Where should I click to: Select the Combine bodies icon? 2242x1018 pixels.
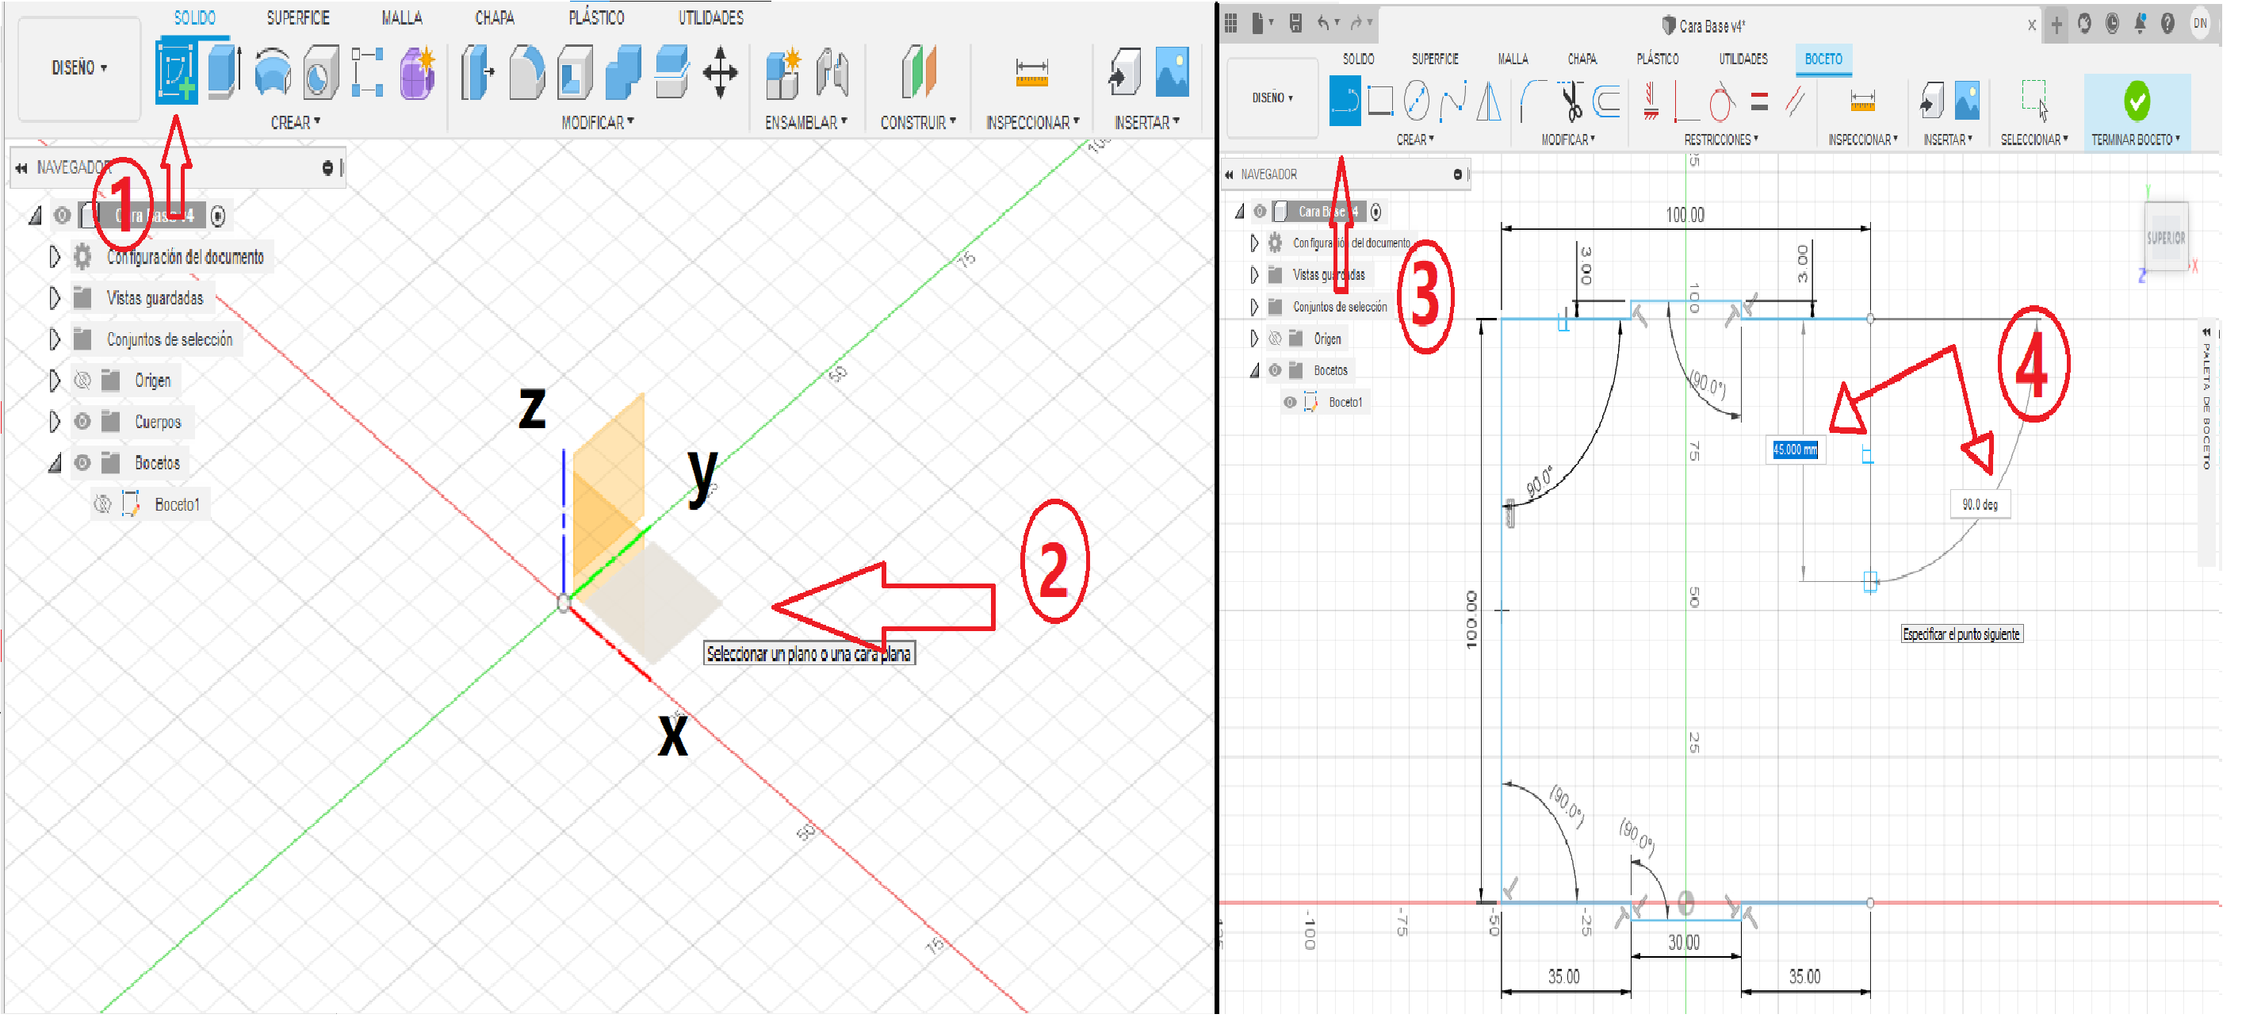coord(623,71)
